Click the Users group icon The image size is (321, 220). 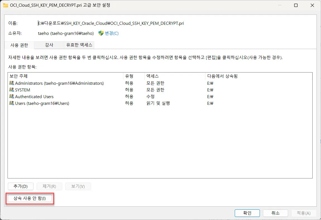tap(12, 103)
